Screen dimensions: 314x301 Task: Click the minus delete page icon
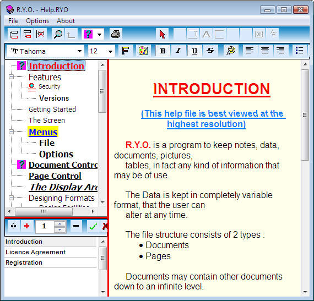click(x=76, y=226)
